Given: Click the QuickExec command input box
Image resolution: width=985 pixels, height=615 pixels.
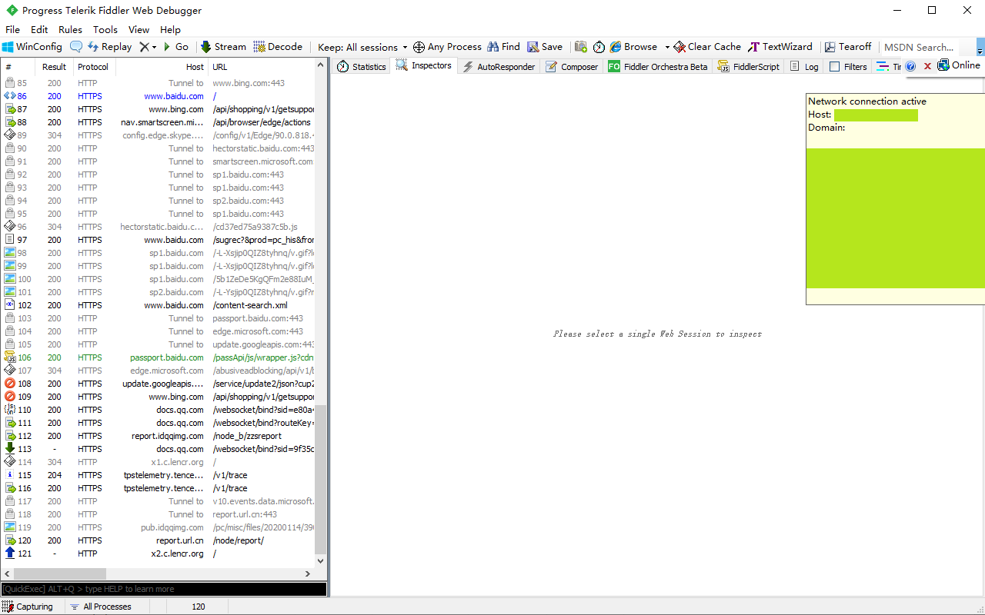Looking at the screenshot, I should (x=164, y=589).
